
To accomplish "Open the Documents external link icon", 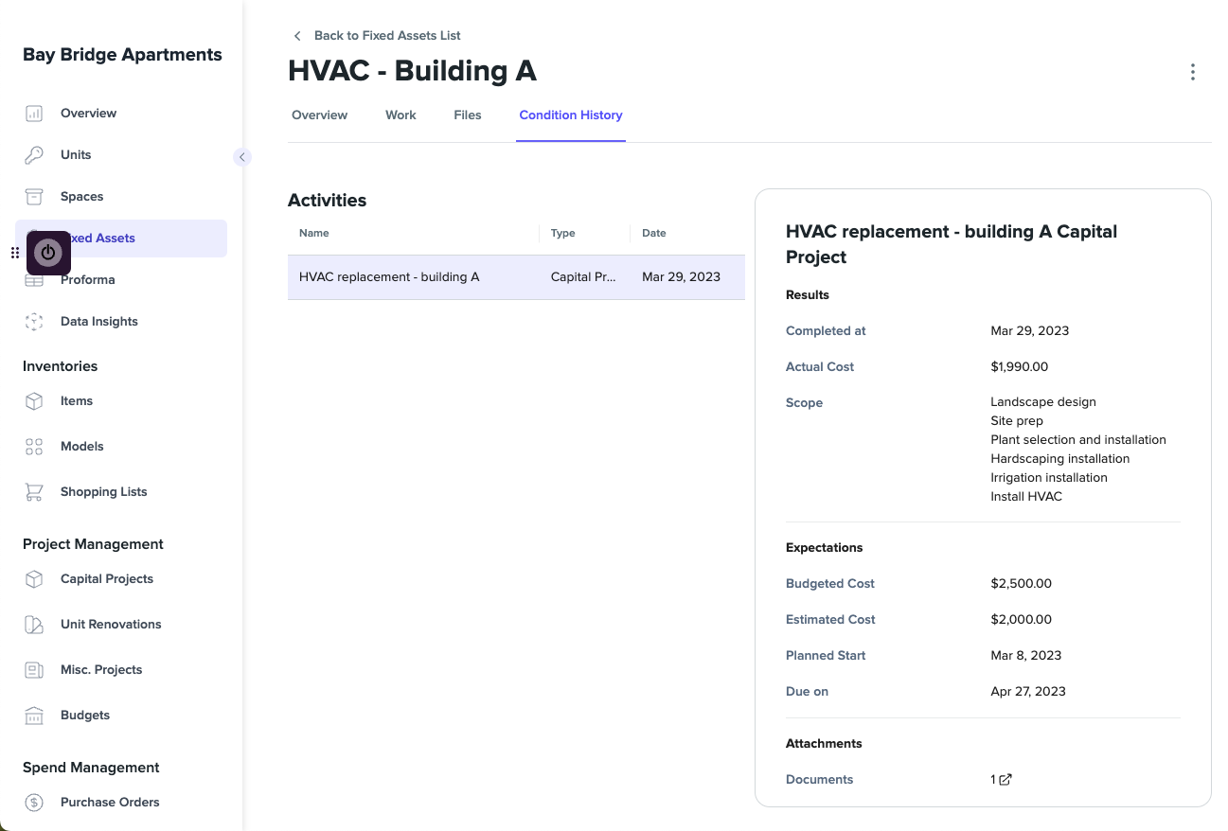I will click(x=1006, y=780).
